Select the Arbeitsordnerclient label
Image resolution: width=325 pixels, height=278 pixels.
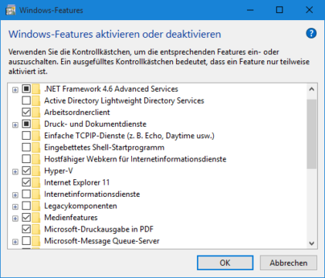[77, 112]
